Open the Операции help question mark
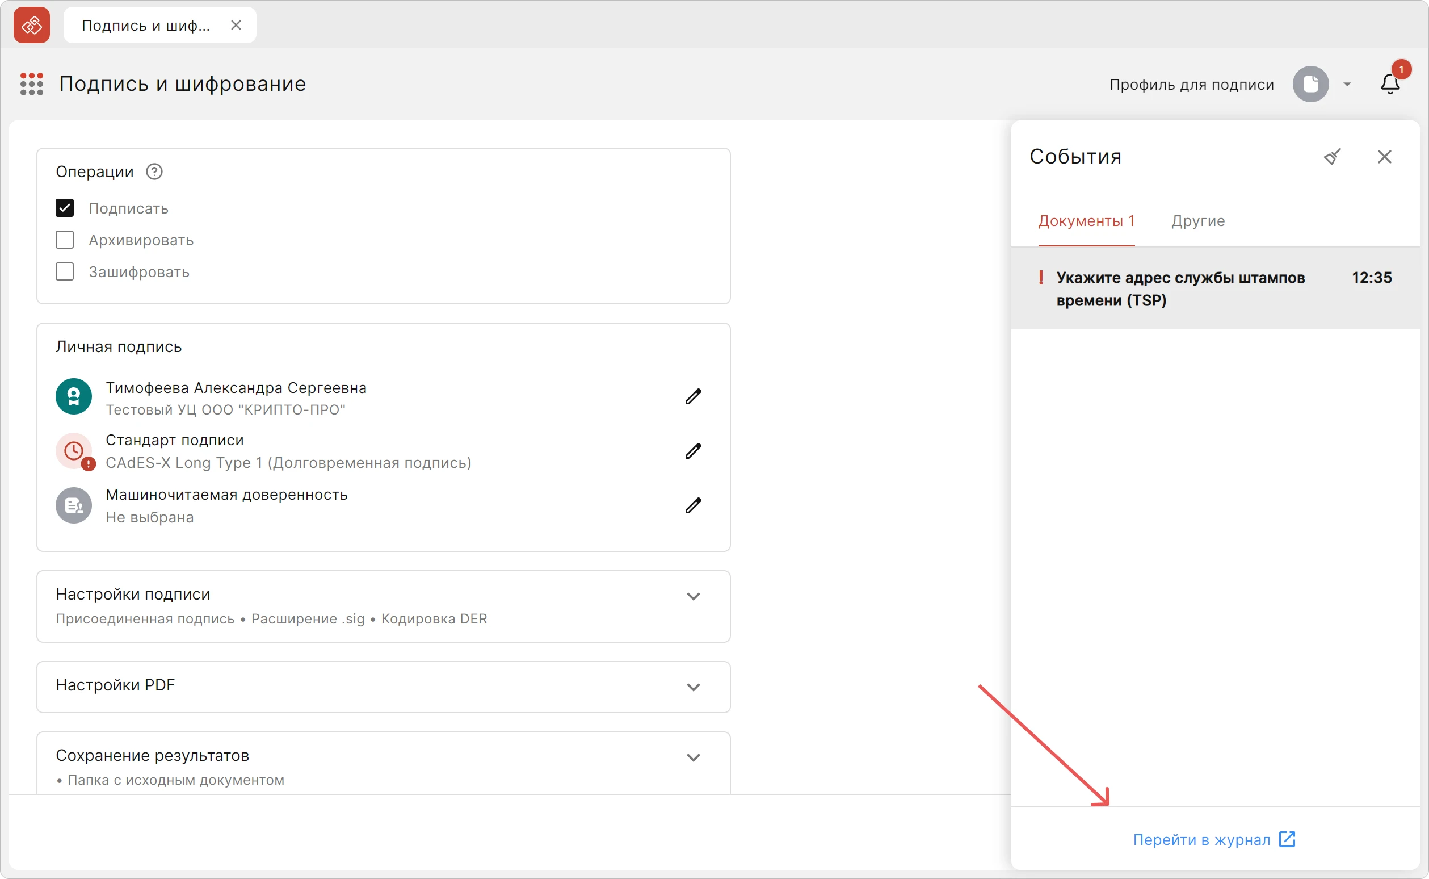Image resolution: width=1429 pixels, height=879 pixels. [x=154, y=171]
